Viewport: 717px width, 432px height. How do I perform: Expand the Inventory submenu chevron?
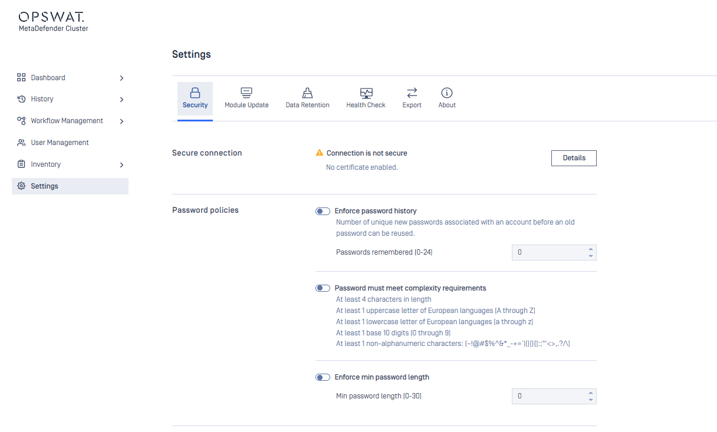(x=121, y=165)
